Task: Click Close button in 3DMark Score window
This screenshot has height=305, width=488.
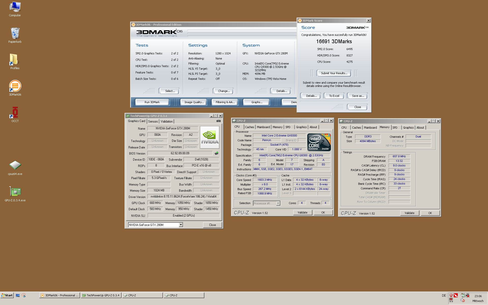Action: 357,107
